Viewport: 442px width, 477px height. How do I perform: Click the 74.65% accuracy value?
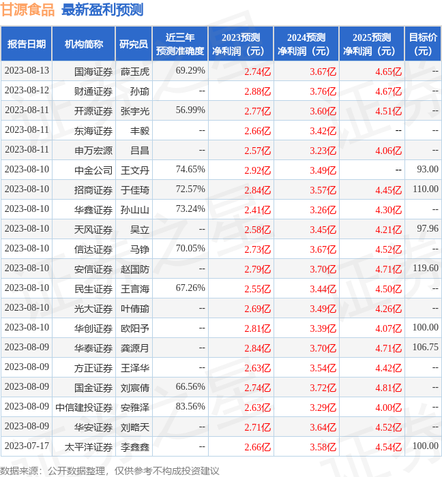click(190, 170)
